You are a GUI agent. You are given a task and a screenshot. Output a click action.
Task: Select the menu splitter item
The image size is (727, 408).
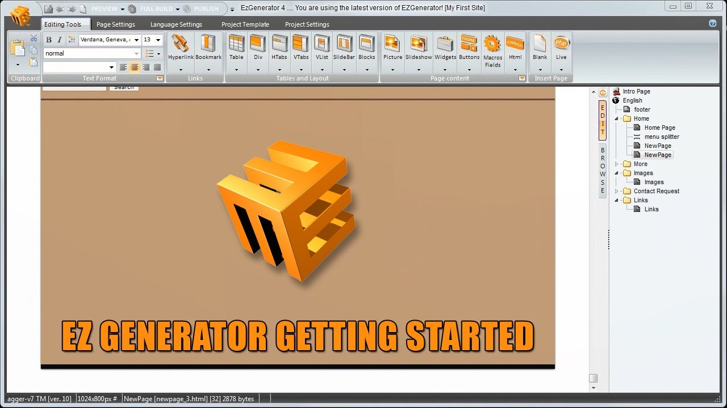tap(662, 137)
